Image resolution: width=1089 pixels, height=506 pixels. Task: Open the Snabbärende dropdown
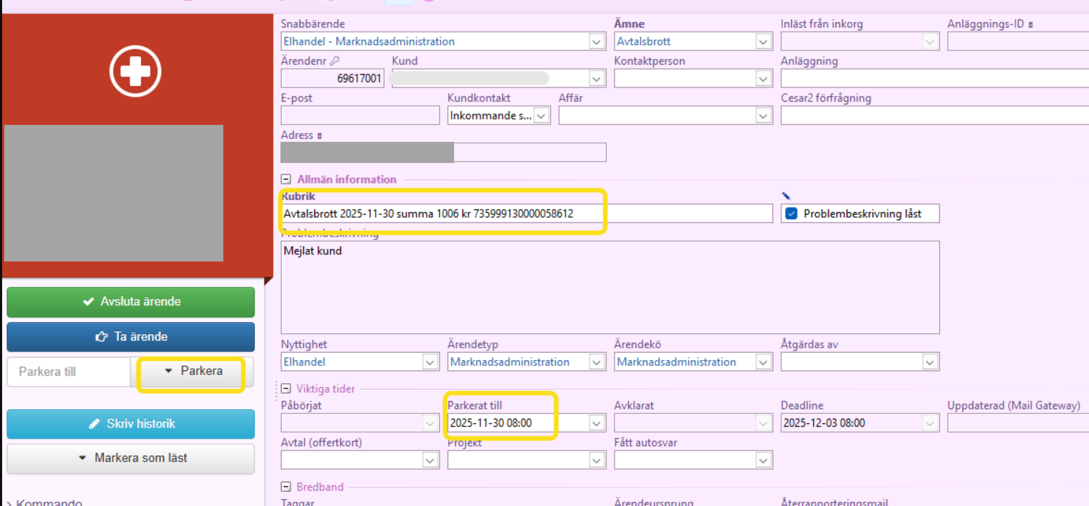[596, 41]
